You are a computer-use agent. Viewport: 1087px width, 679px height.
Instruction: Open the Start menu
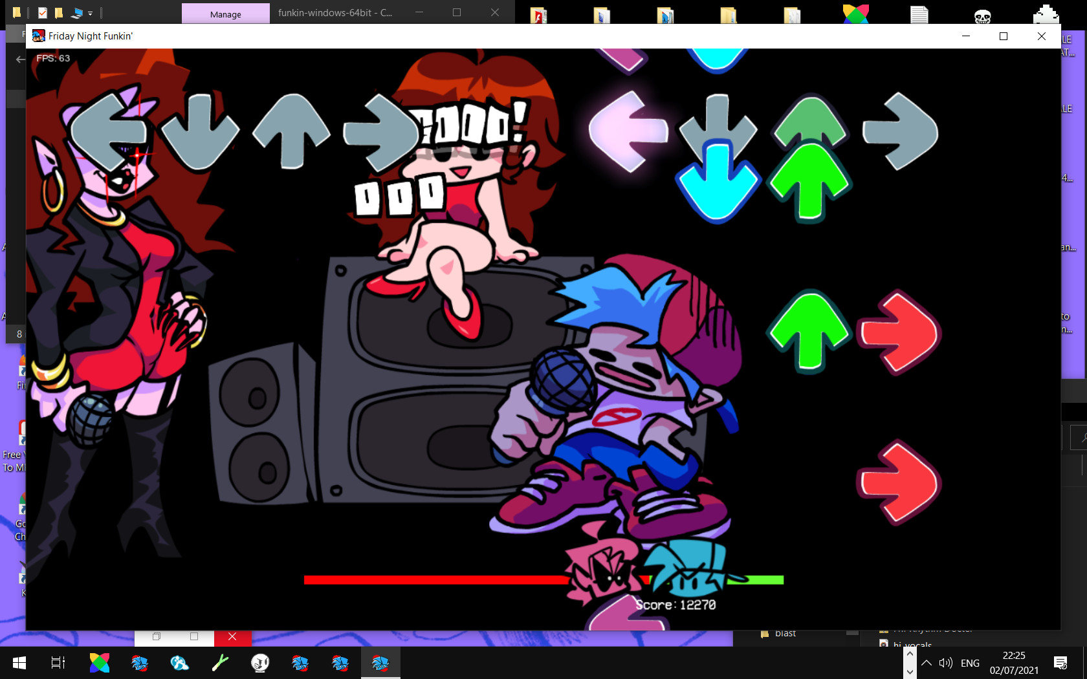point(19,663)
